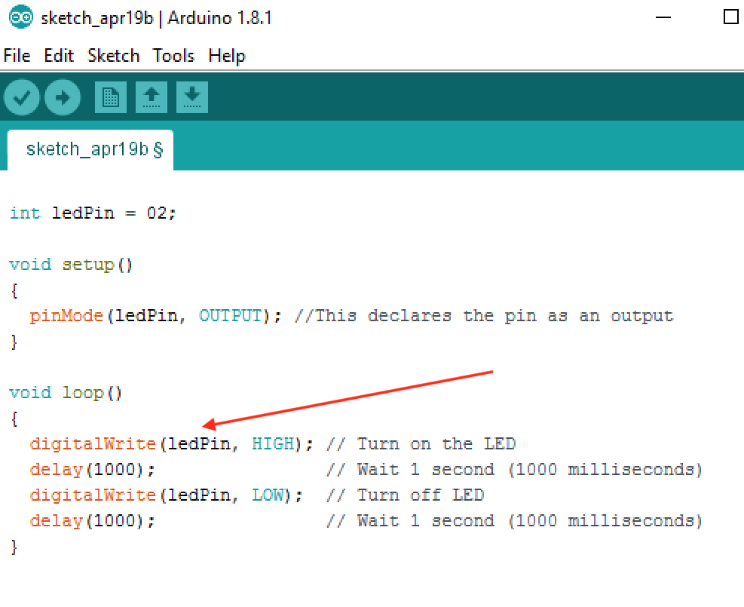Create a new sketch with New icon
The width and height of the screenshot is (744, 607).
pos(111,97)
